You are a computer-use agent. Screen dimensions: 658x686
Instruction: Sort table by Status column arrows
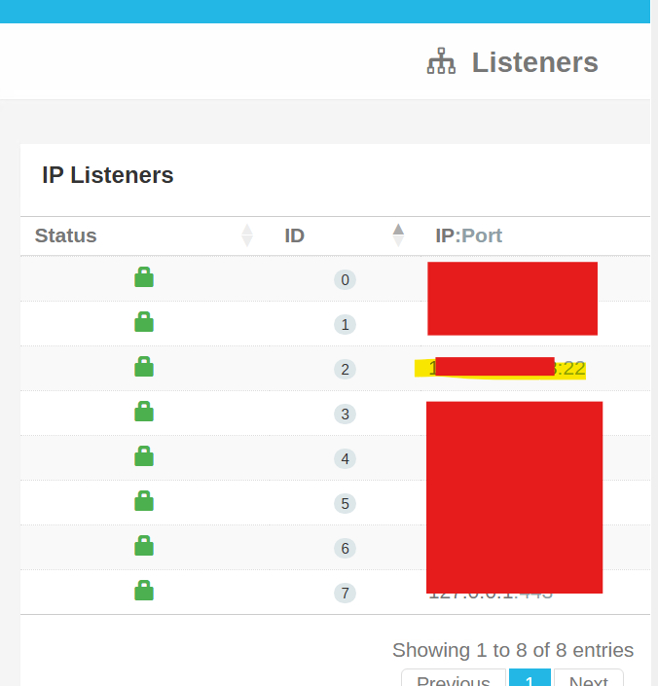click(247, 235)
